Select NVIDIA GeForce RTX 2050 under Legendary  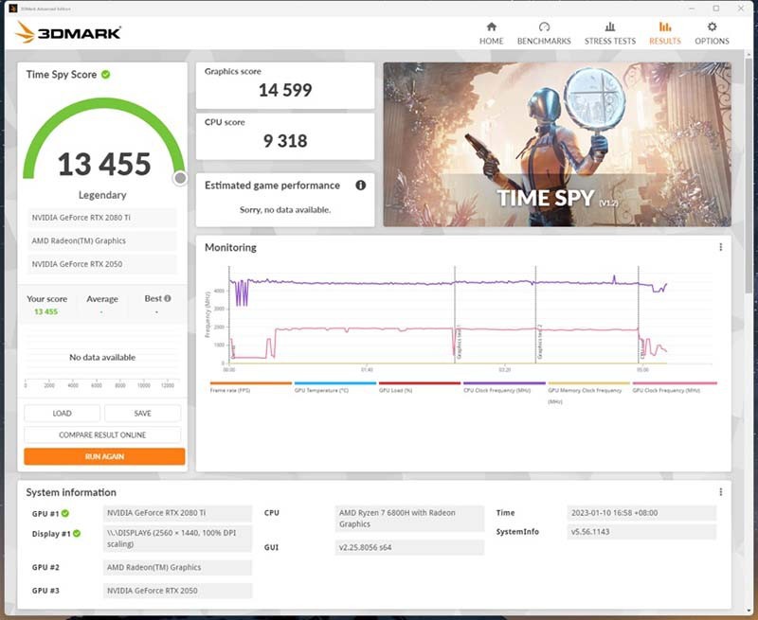point(102,264)
